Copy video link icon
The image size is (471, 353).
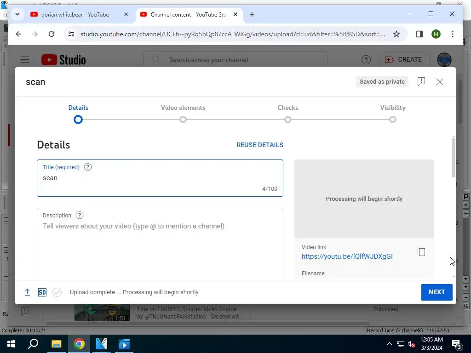pos(421,251)
